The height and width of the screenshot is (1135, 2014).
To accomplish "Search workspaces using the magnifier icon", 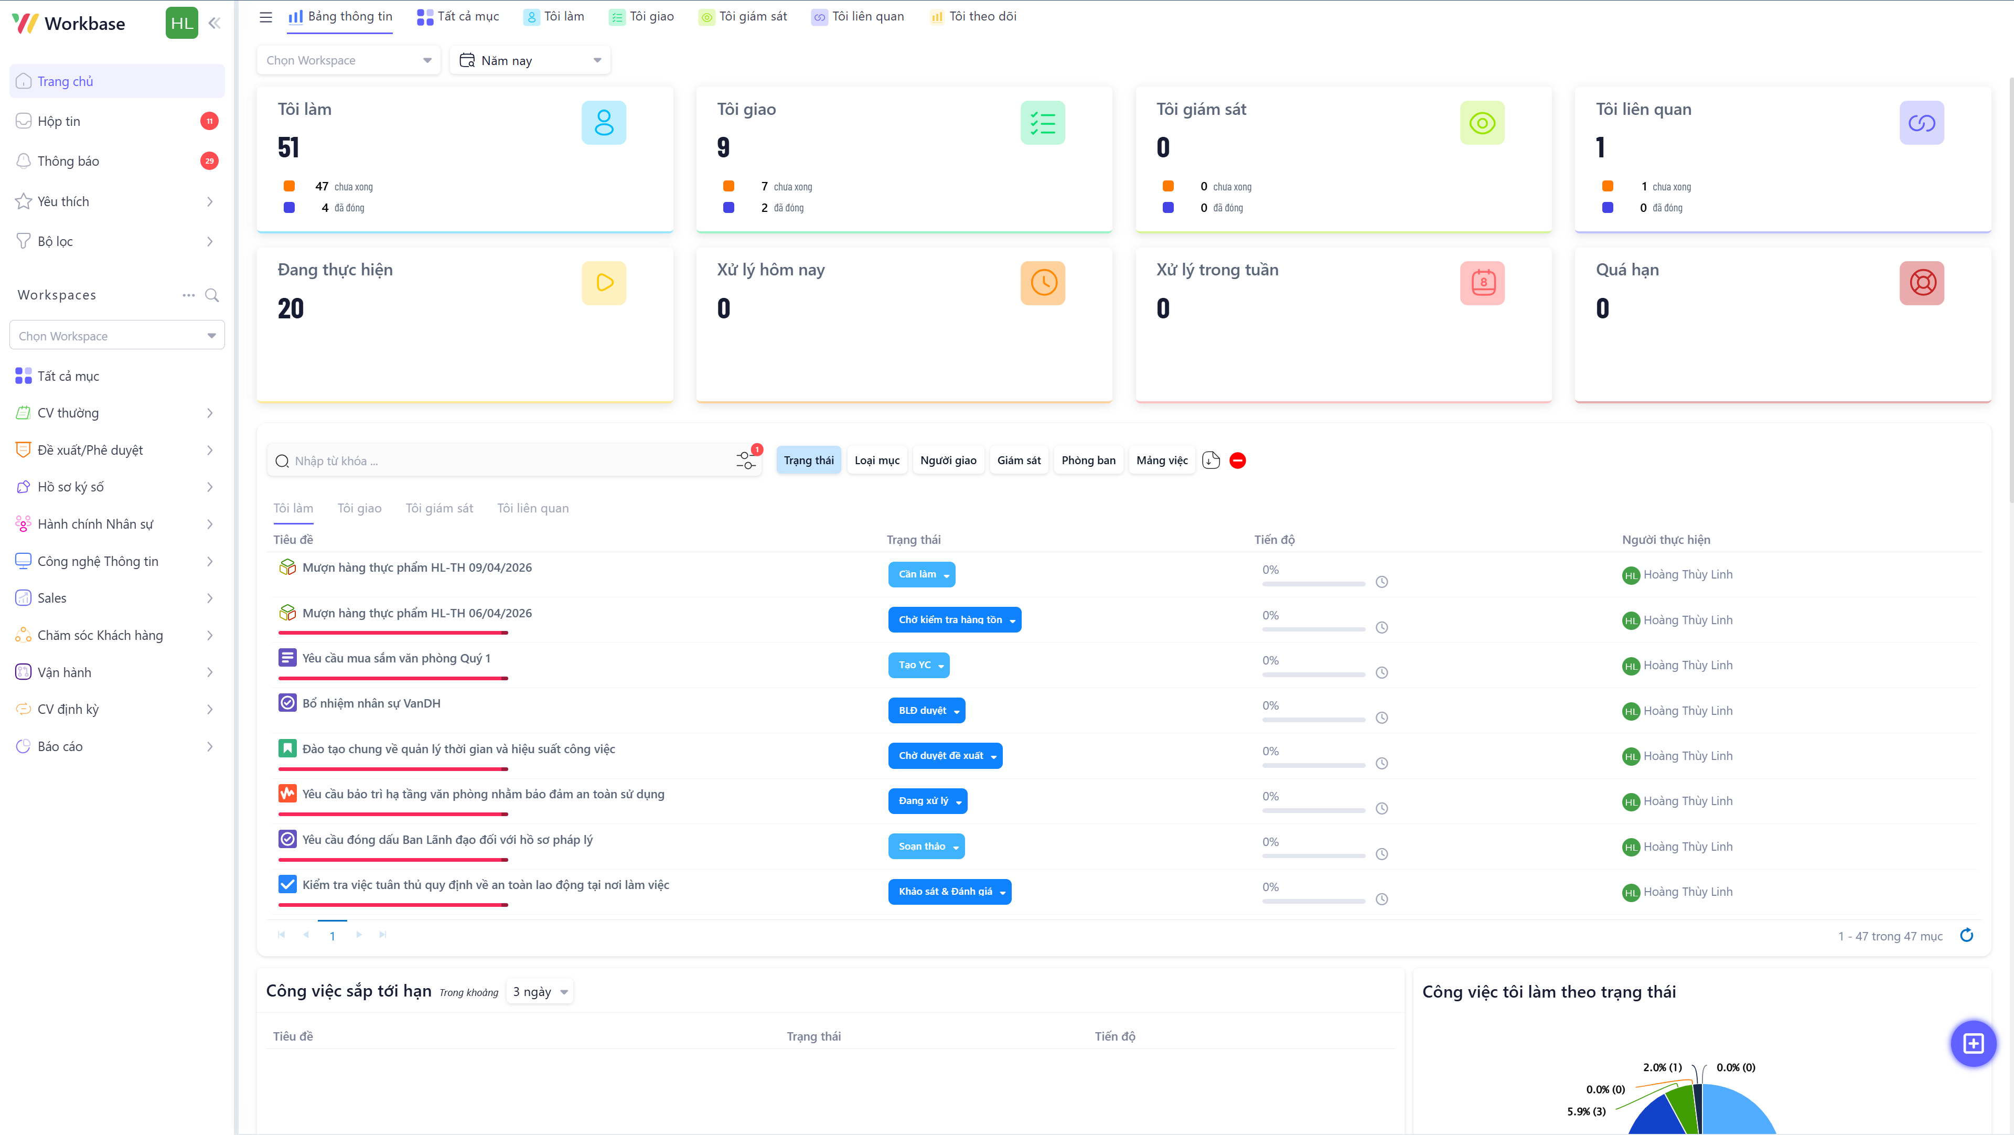I will (212, 295).
